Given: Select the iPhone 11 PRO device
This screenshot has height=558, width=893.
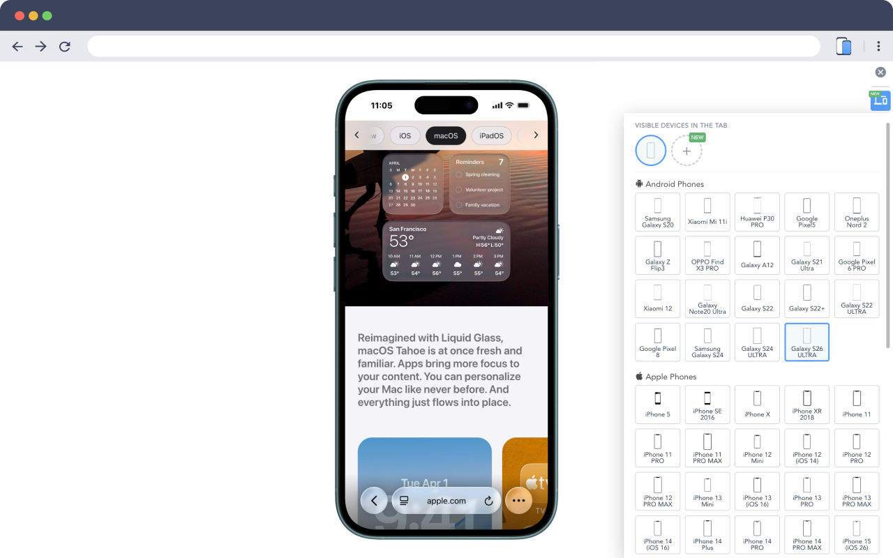Looking at the screenshot, I should pos(658,448).
